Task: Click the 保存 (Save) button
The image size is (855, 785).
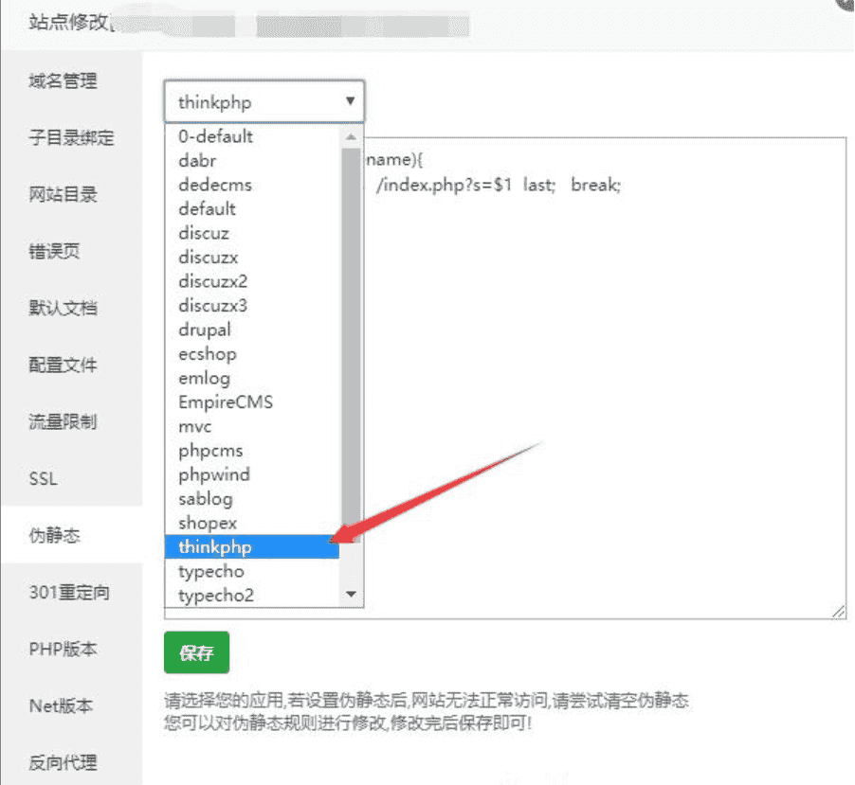Action: click(x=195, y=652)
